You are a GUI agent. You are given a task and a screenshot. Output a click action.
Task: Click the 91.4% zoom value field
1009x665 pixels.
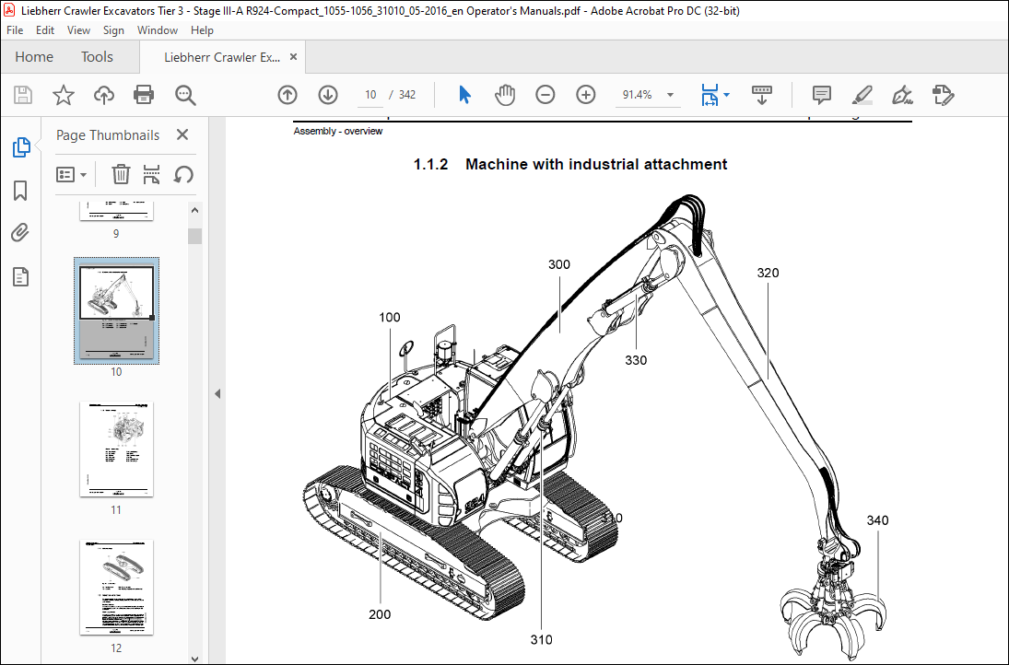637,95
